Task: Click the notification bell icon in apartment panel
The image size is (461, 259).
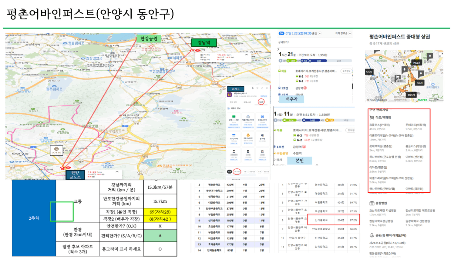Action: click(x=253, y=88)
